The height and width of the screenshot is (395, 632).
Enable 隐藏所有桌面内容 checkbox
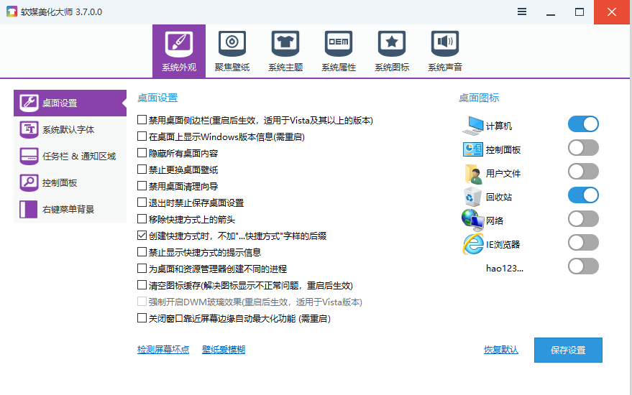[x=142, y=152]
